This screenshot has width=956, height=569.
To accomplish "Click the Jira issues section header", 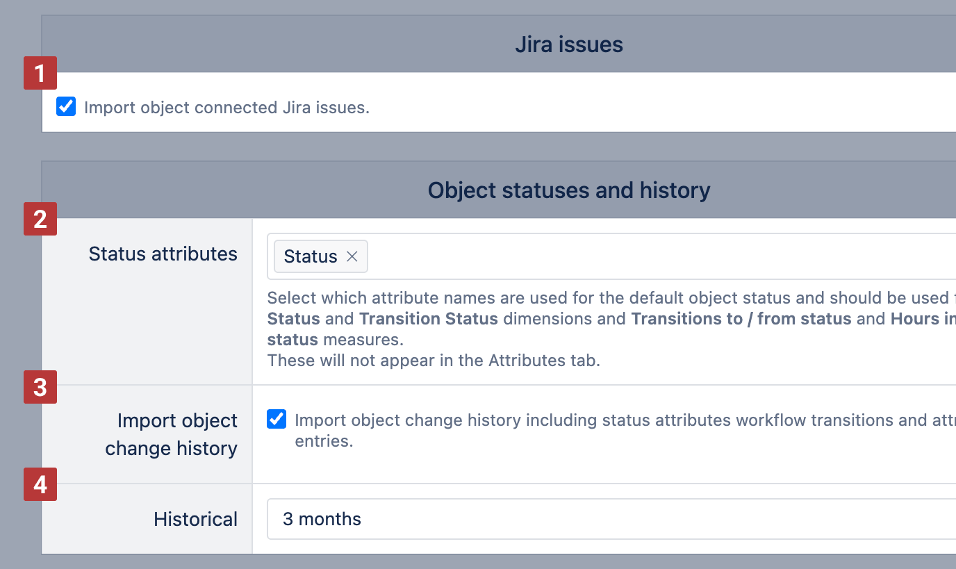I will pyautogui.click(x=568, y=44).
